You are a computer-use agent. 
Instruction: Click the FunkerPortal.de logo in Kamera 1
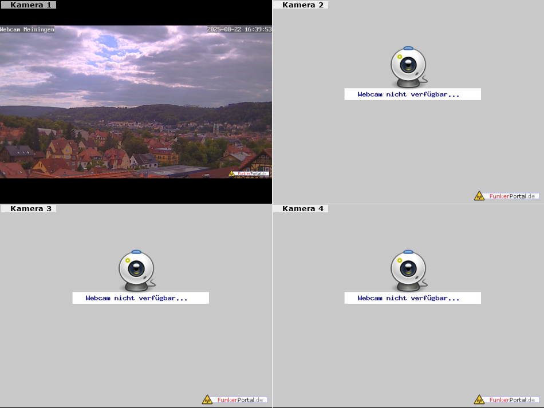(x=249, y=173)
